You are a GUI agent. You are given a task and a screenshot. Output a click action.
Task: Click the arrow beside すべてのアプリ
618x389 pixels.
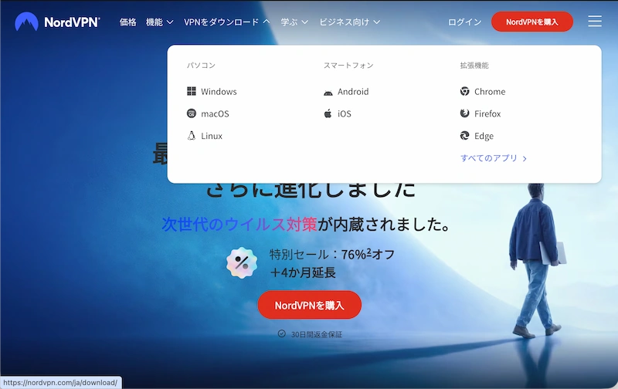pos(525,158)
